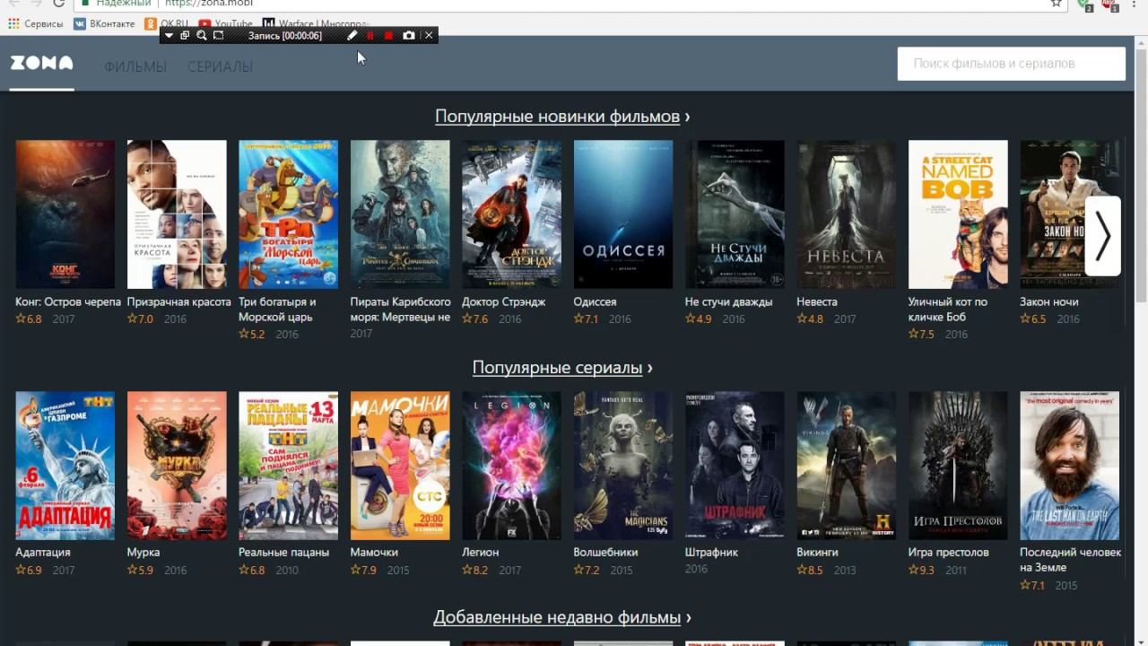The image size is (1148, 646).
Task: Open the Пираты Карибского моря poster
Action: click(400, 214)
